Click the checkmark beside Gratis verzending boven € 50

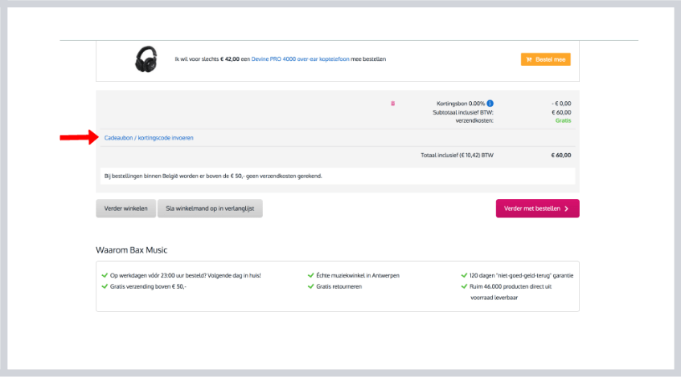[105, 286]
